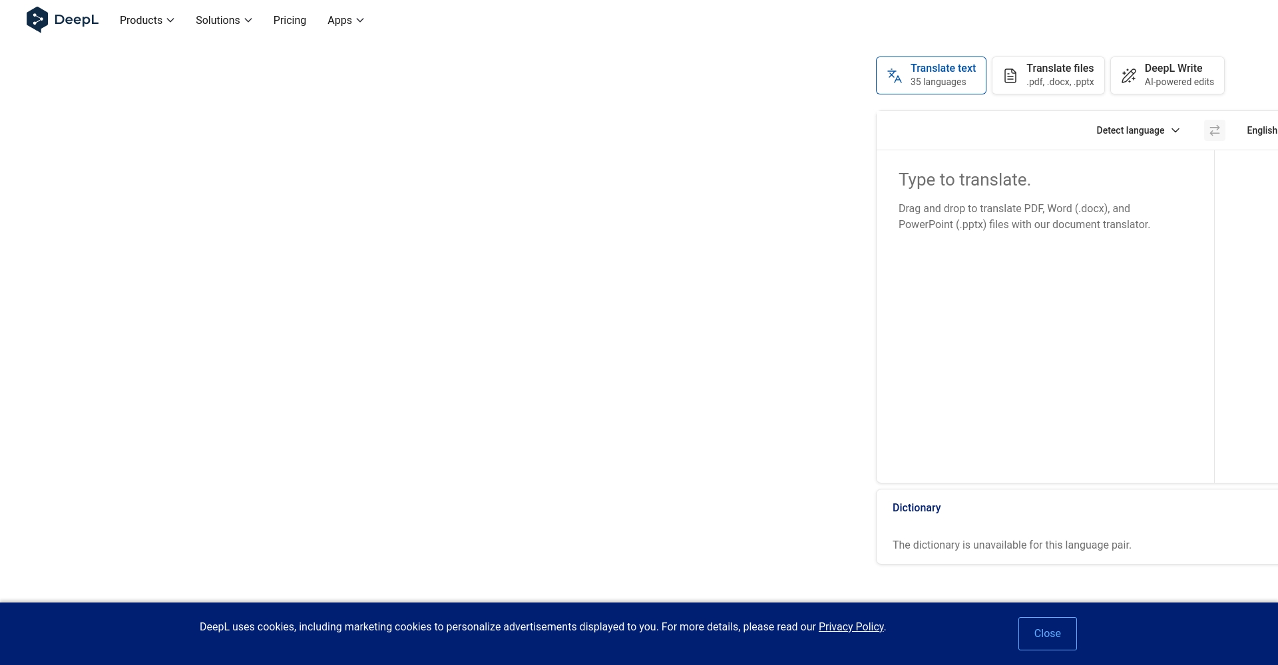Click the translate text language icon

[895, 76]
